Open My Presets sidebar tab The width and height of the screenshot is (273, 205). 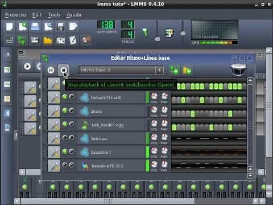pos(7,99)
